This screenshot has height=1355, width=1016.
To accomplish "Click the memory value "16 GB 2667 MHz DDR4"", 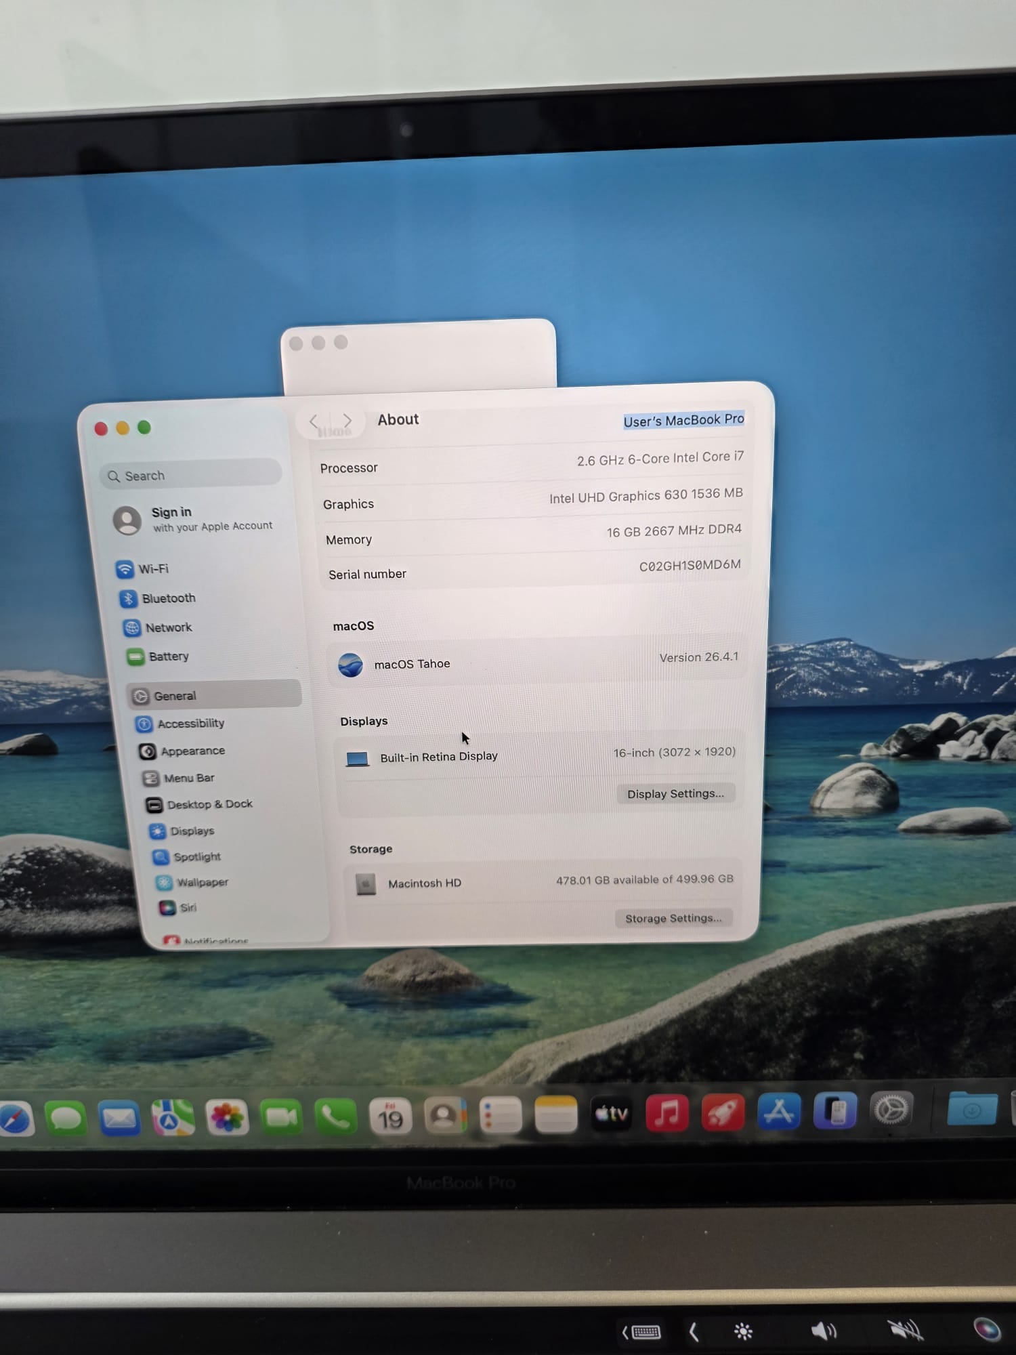I will pyautogui.click(x=674, y=530).
